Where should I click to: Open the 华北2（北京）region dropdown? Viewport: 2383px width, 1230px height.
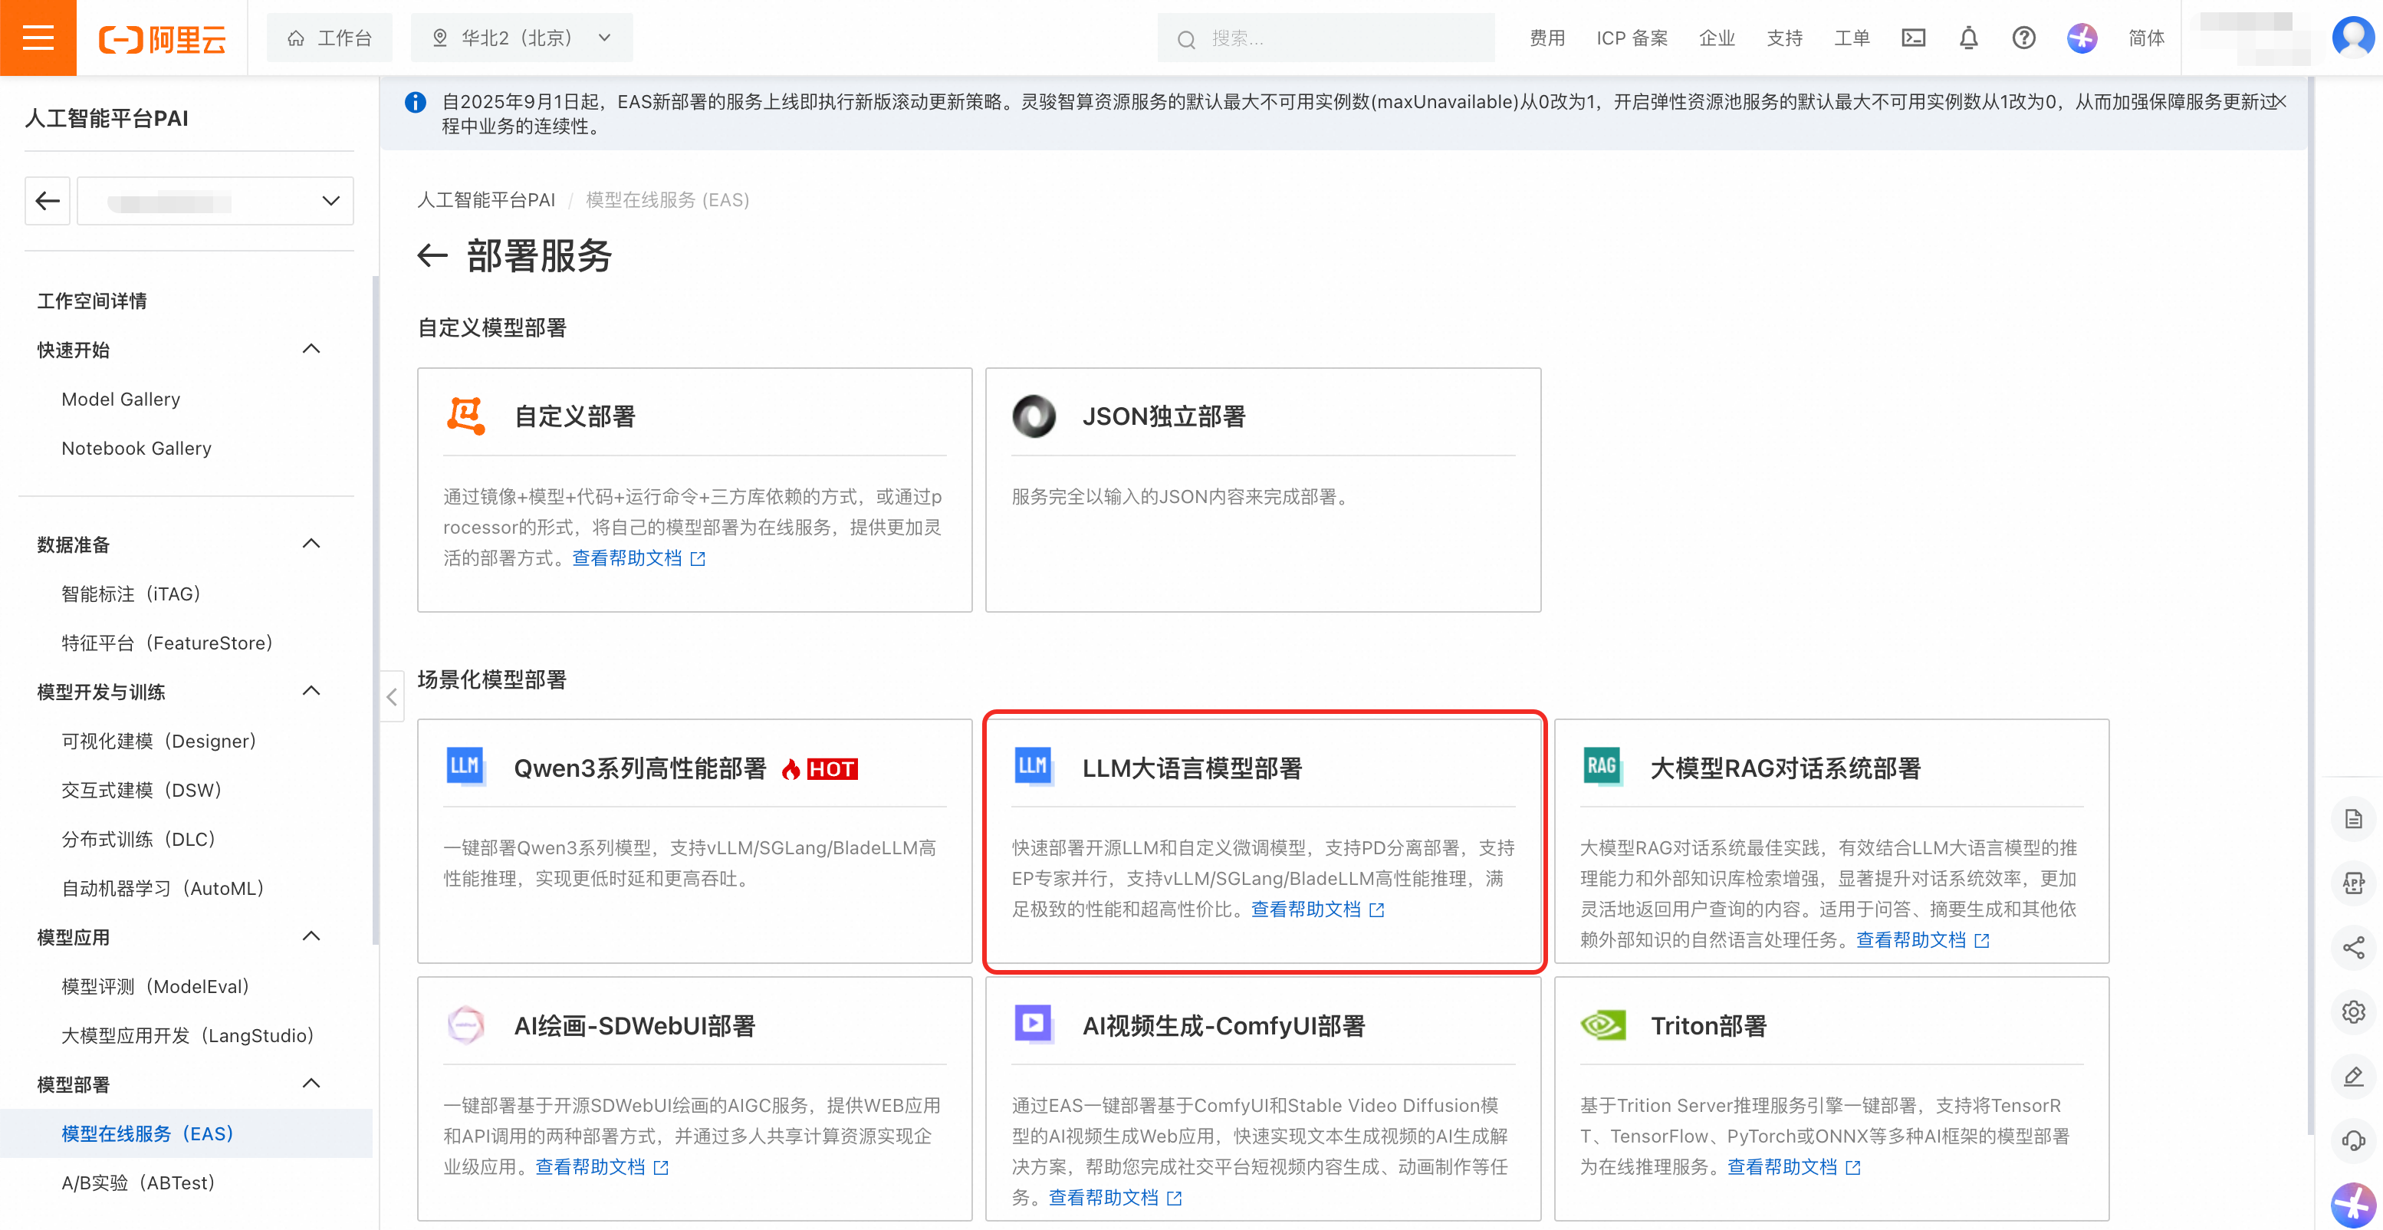(521, 38)
